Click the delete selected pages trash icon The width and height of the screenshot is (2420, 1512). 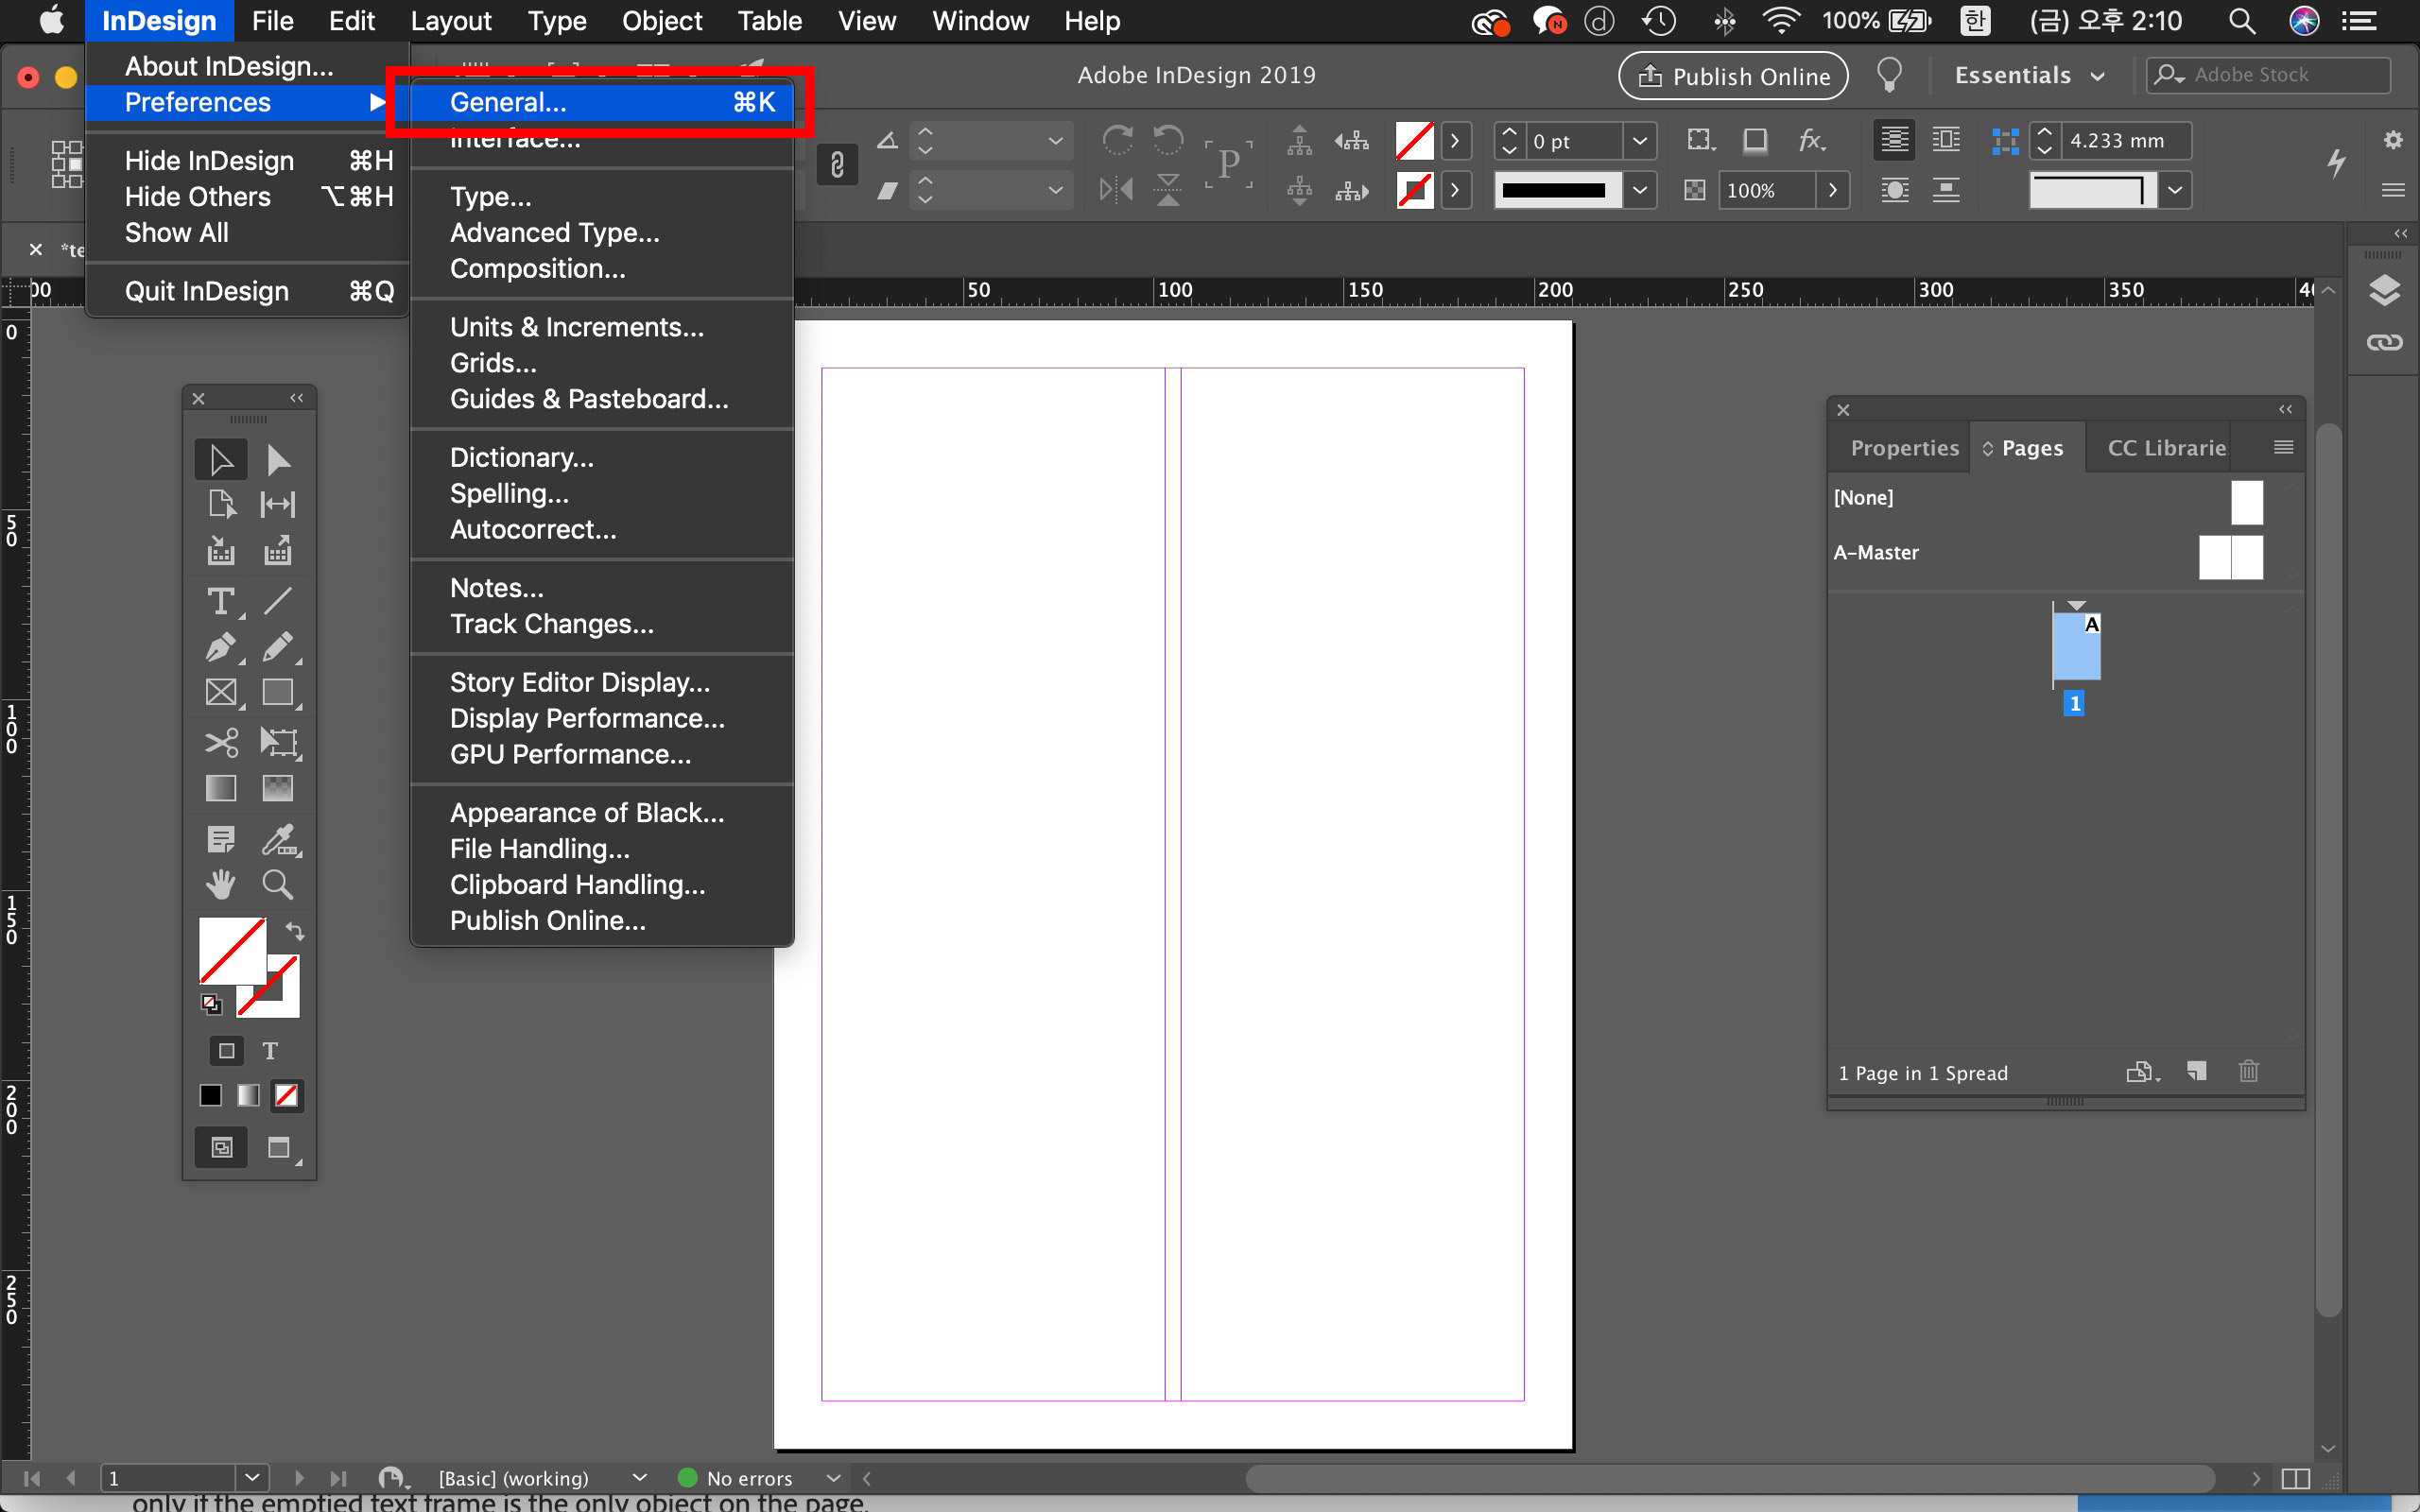[x=2249, y=1071]
